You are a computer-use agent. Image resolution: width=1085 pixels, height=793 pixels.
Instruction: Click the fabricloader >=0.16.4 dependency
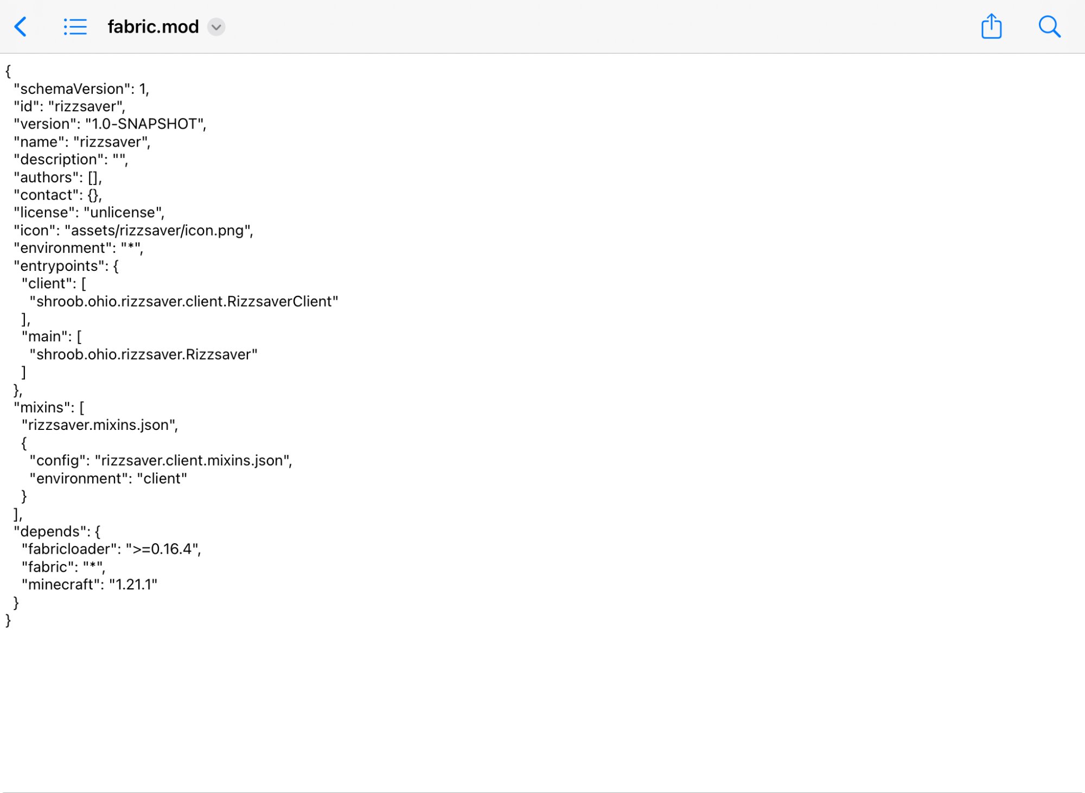(x=111, y=549)
